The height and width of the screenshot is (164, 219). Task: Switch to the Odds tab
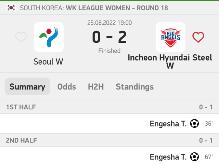(67, 86)
